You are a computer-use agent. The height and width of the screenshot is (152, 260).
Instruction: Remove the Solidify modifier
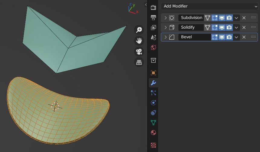click(244, 27)
